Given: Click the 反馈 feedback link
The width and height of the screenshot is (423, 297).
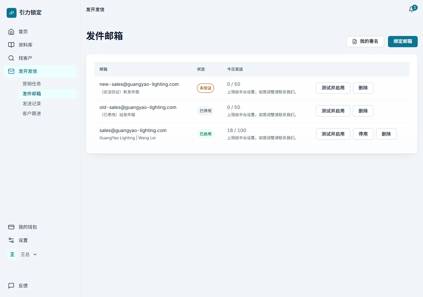Looking at the screenshot, I should tap(40, 286).
